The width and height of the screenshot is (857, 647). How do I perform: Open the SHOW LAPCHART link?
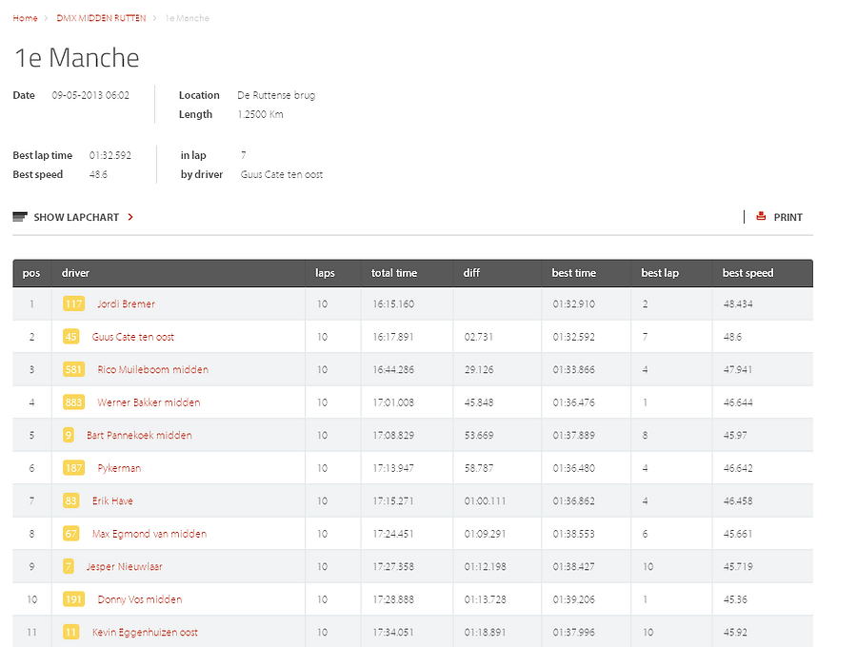click(x=76, y=217)
